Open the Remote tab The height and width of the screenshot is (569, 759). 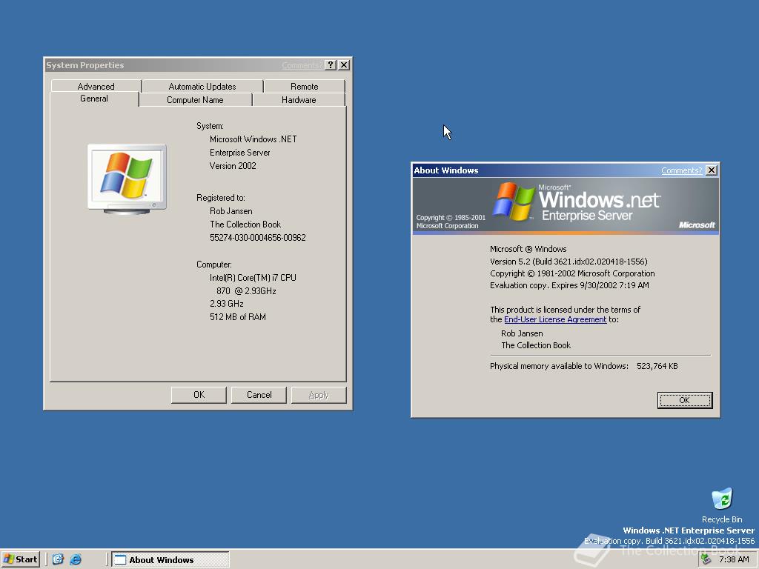[305, 86]
